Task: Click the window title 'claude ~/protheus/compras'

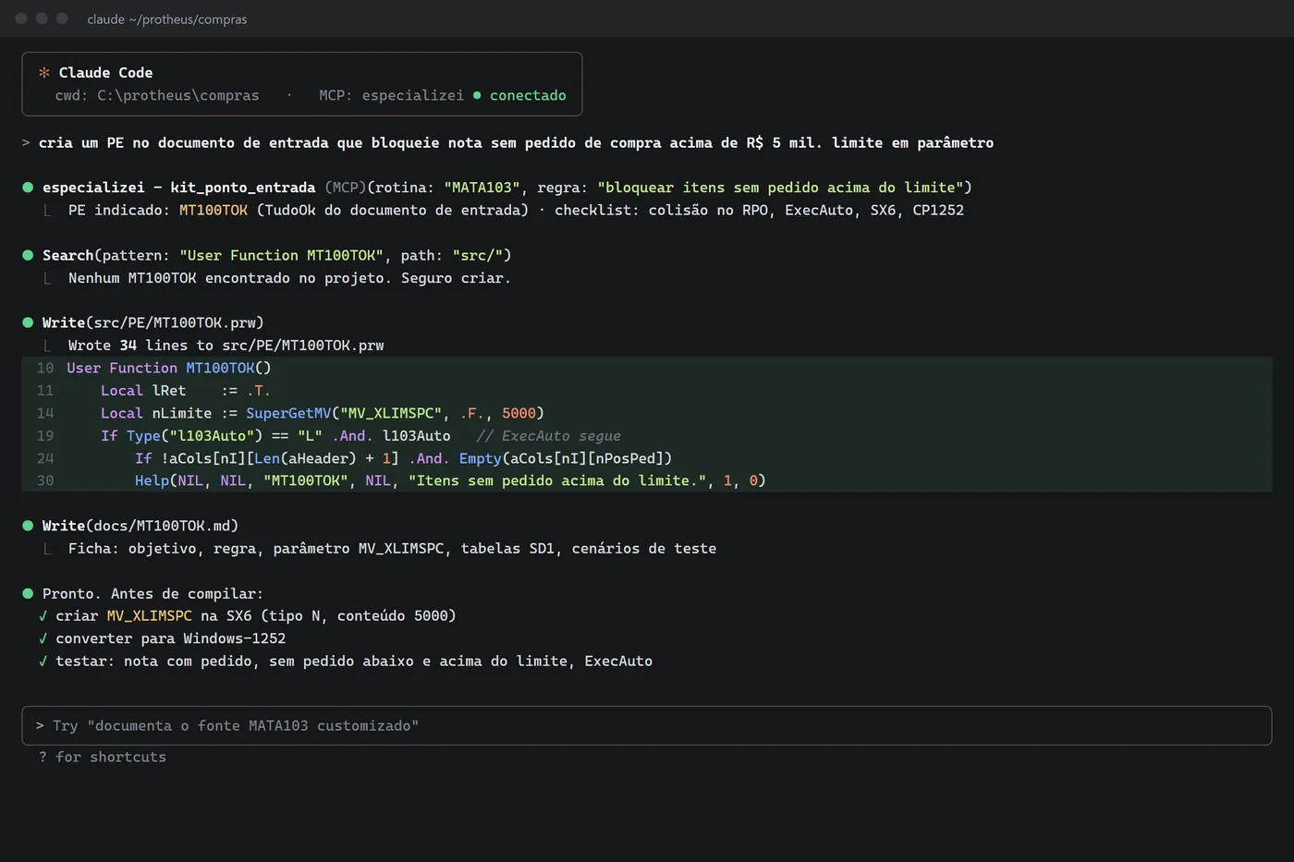Action: tap(167, 19)
